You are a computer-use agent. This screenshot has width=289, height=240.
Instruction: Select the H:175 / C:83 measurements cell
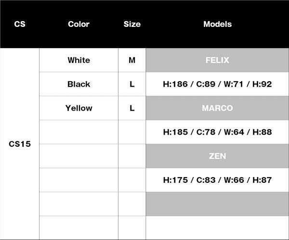217,180
